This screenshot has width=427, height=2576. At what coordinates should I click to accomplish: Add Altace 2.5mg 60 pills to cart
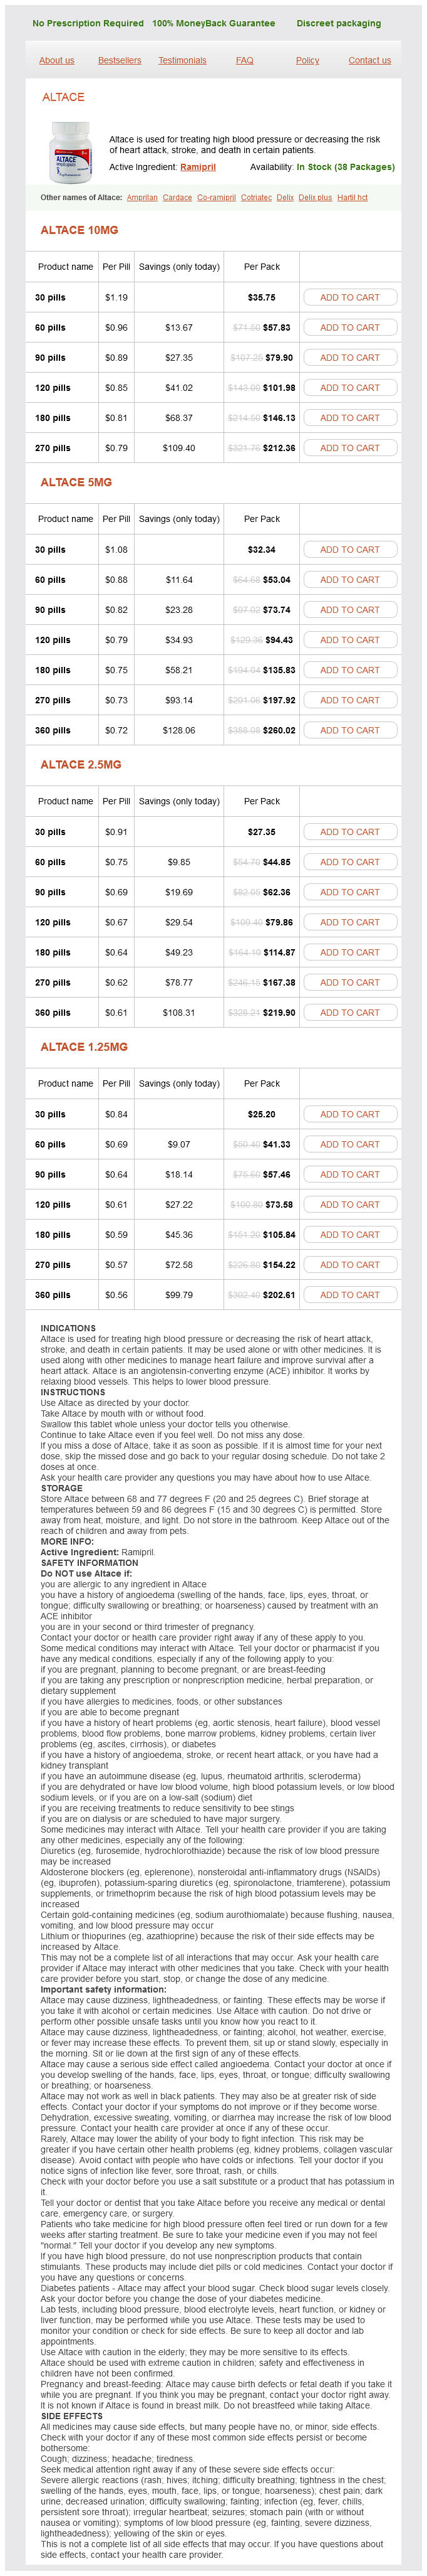tap(349, 862)
